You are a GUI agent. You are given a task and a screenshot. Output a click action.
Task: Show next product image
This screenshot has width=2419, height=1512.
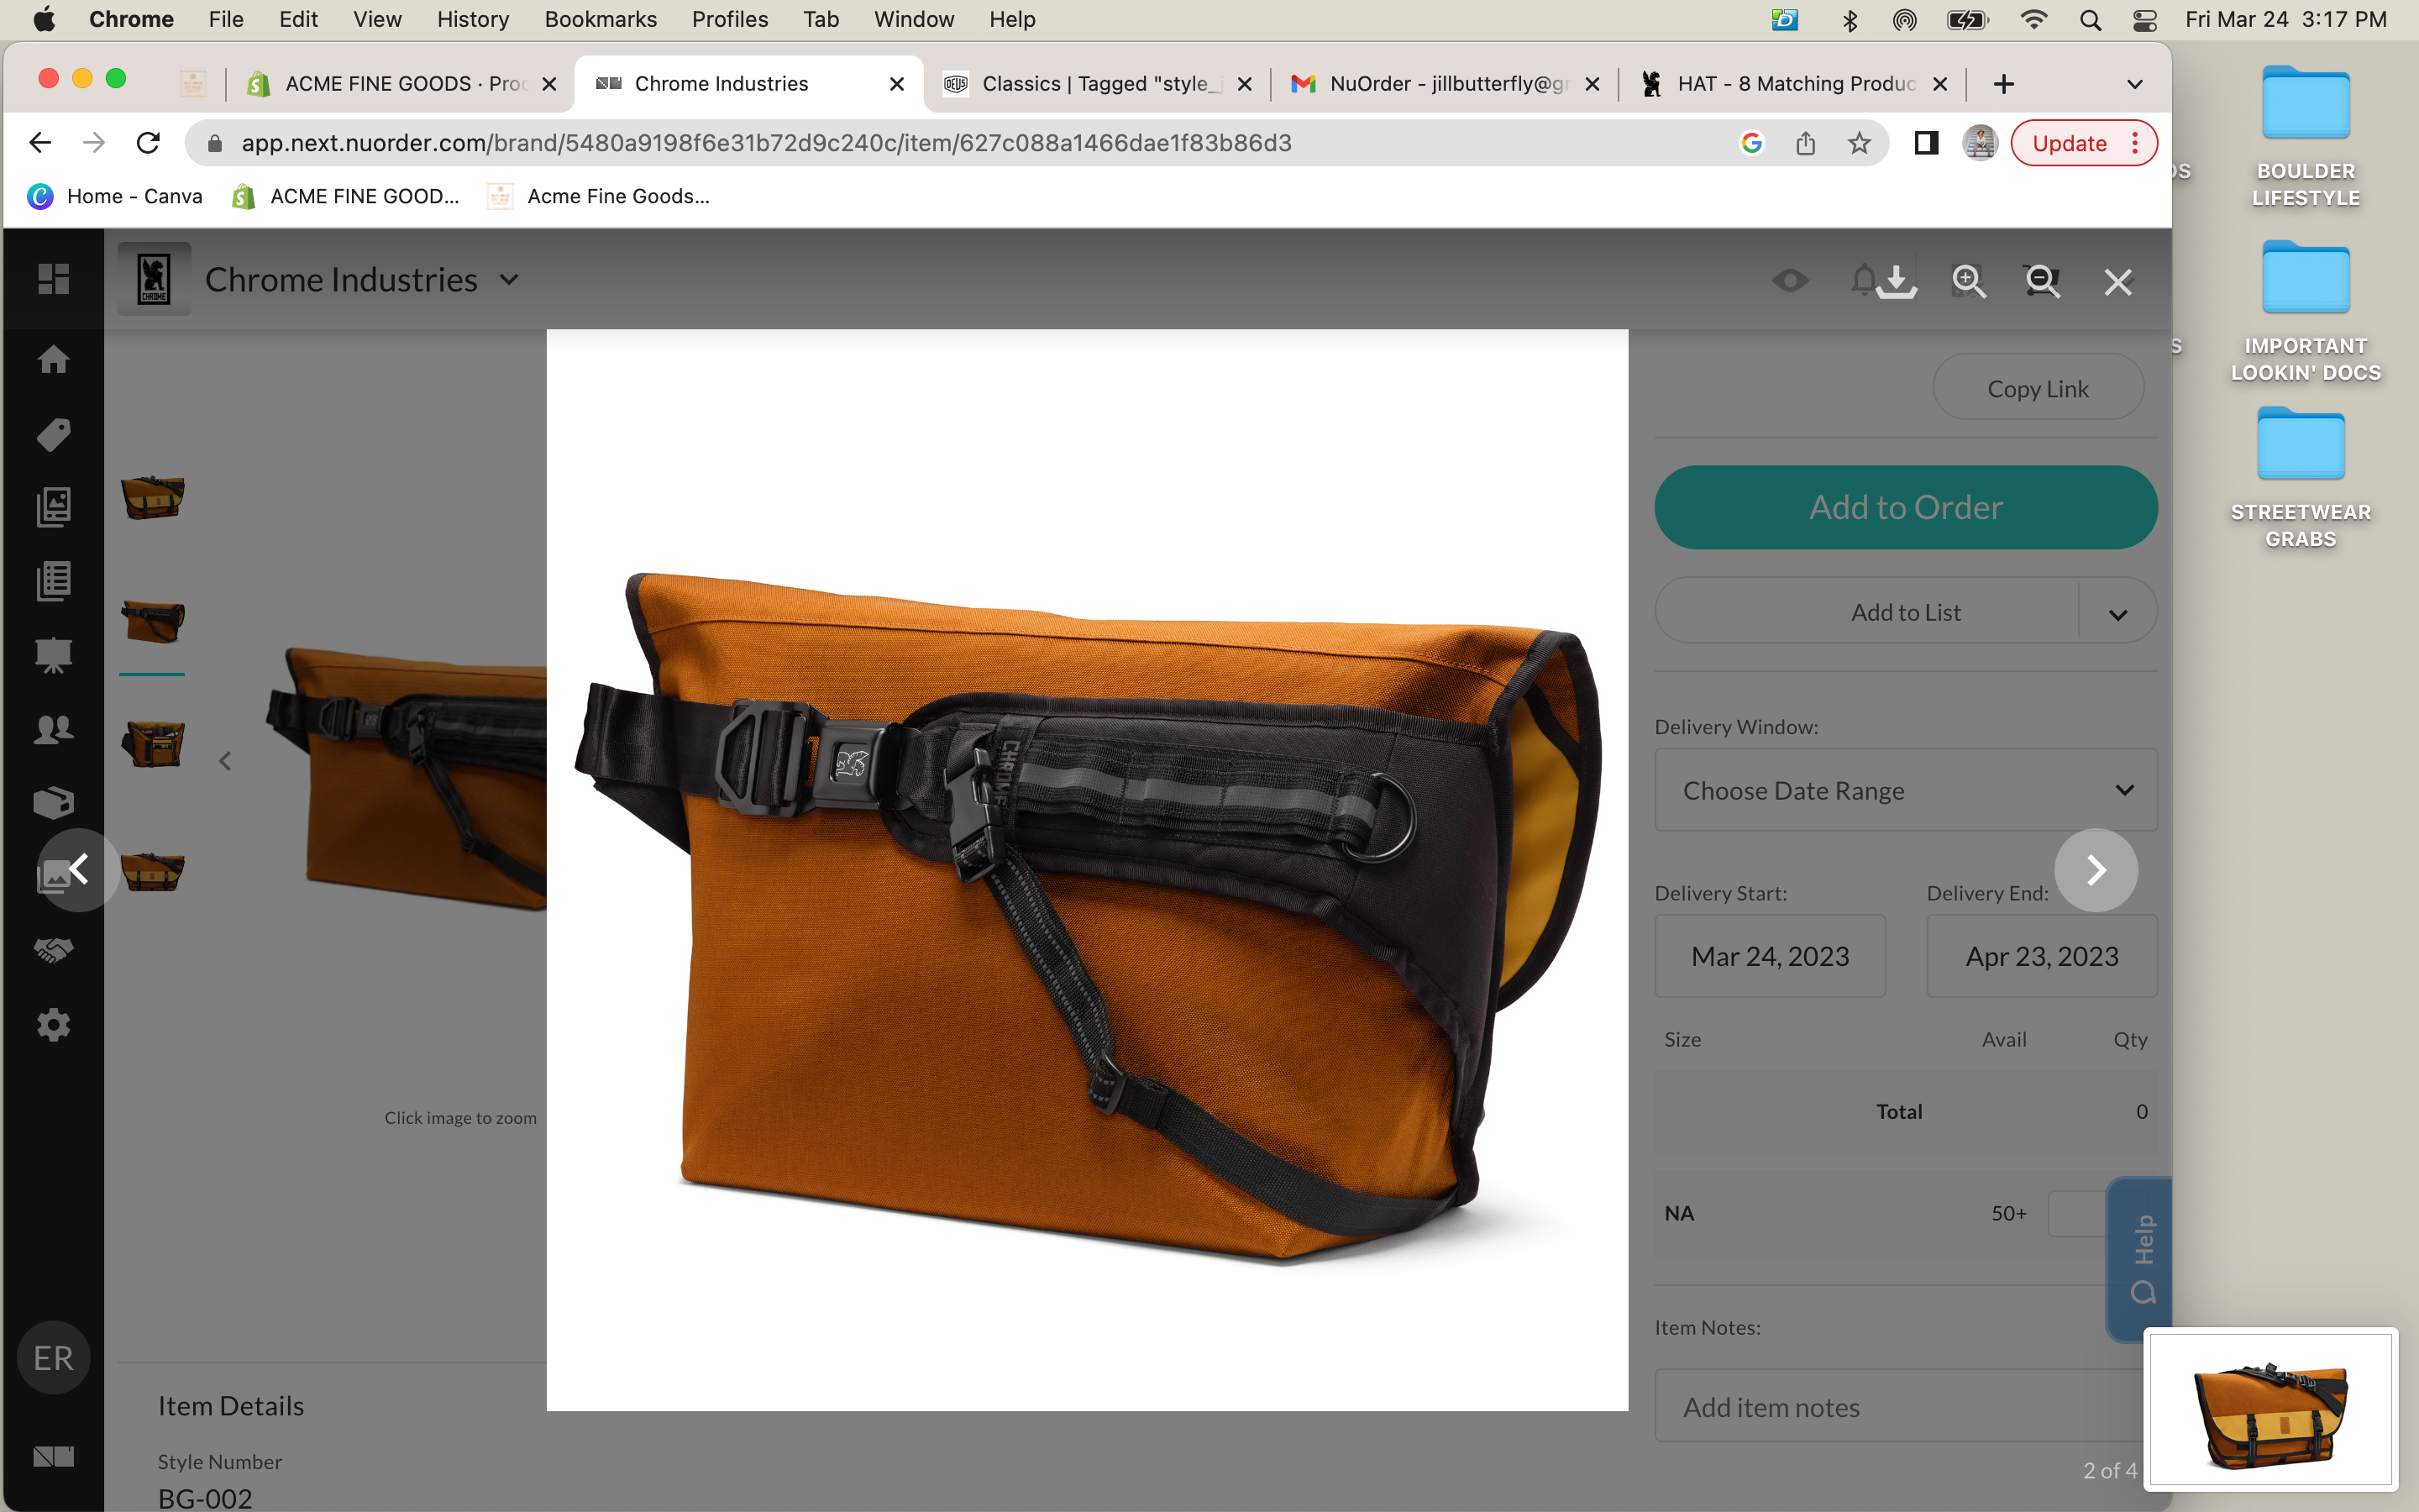(x=2096, y=870)
